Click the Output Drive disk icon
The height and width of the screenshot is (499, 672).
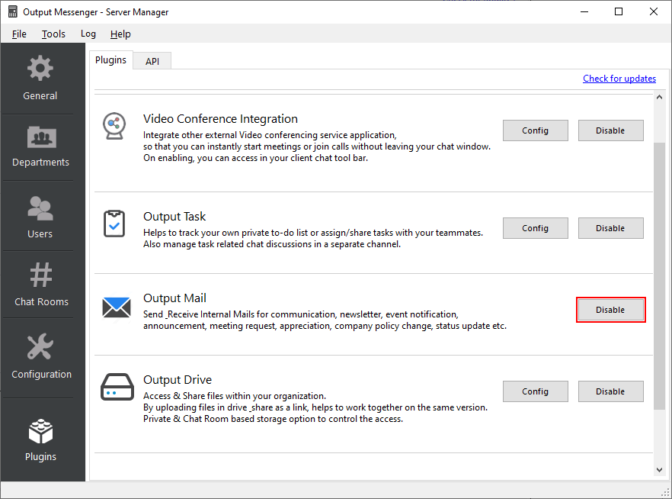117,387
